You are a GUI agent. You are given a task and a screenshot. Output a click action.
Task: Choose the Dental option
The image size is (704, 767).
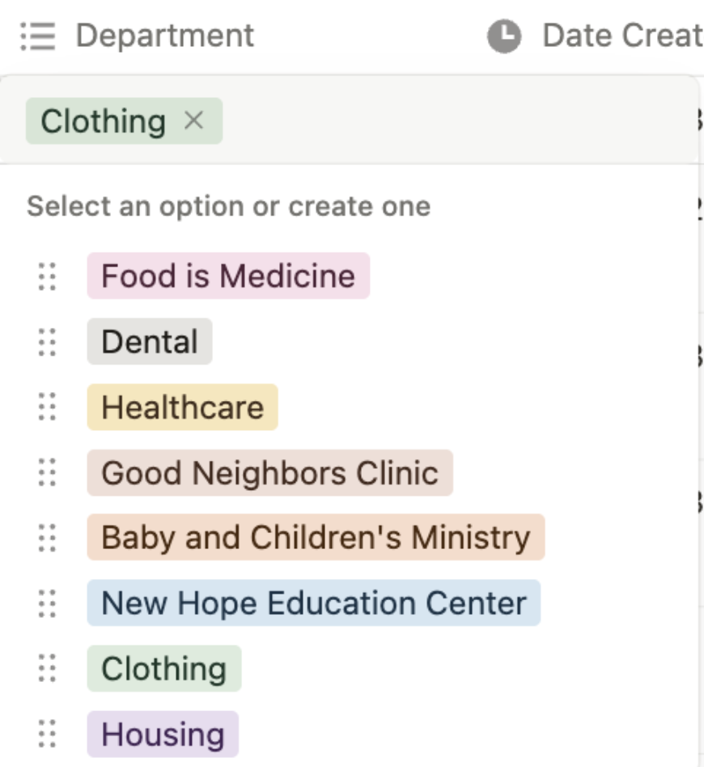coord(150,342)
